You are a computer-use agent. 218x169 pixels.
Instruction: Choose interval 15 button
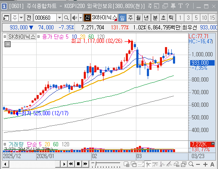click(212, 18)
